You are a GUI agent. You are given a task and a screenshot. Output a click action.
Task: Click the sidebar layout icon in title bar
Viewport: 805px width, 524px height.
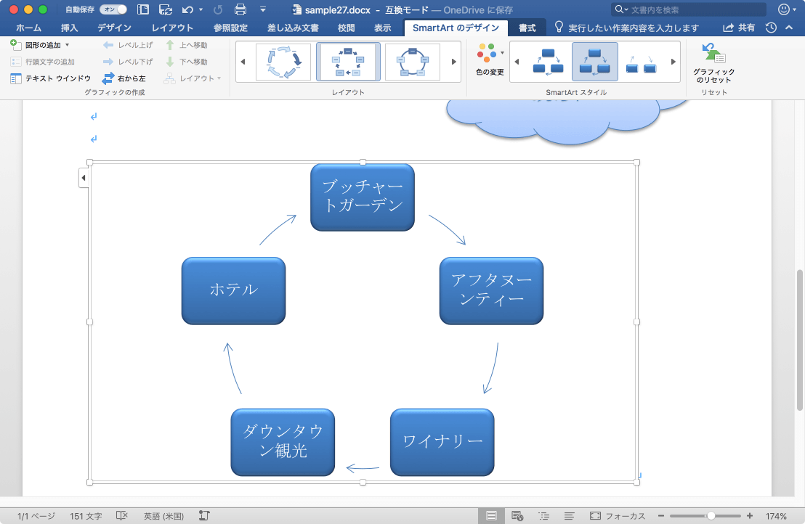[x=142, y=9]
